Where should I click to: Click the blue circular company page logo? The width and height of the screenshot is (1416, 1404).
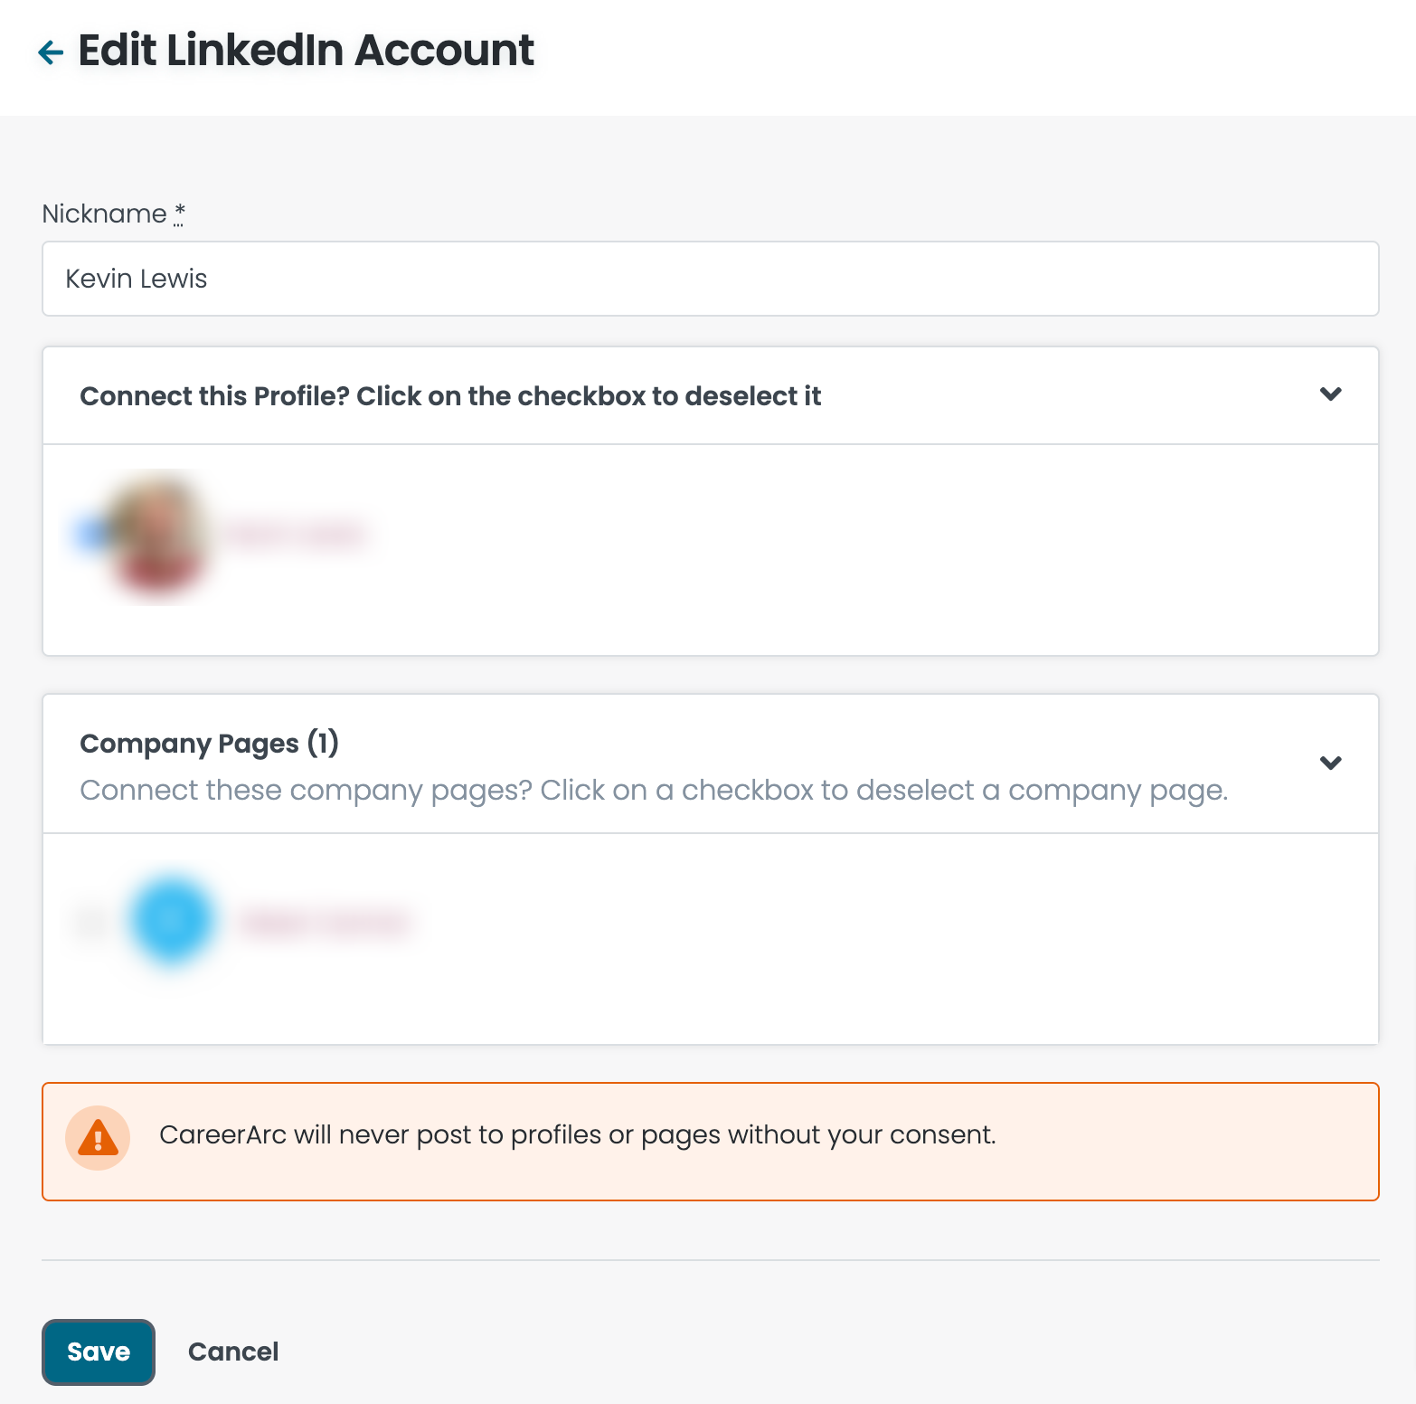click(173, 919)
